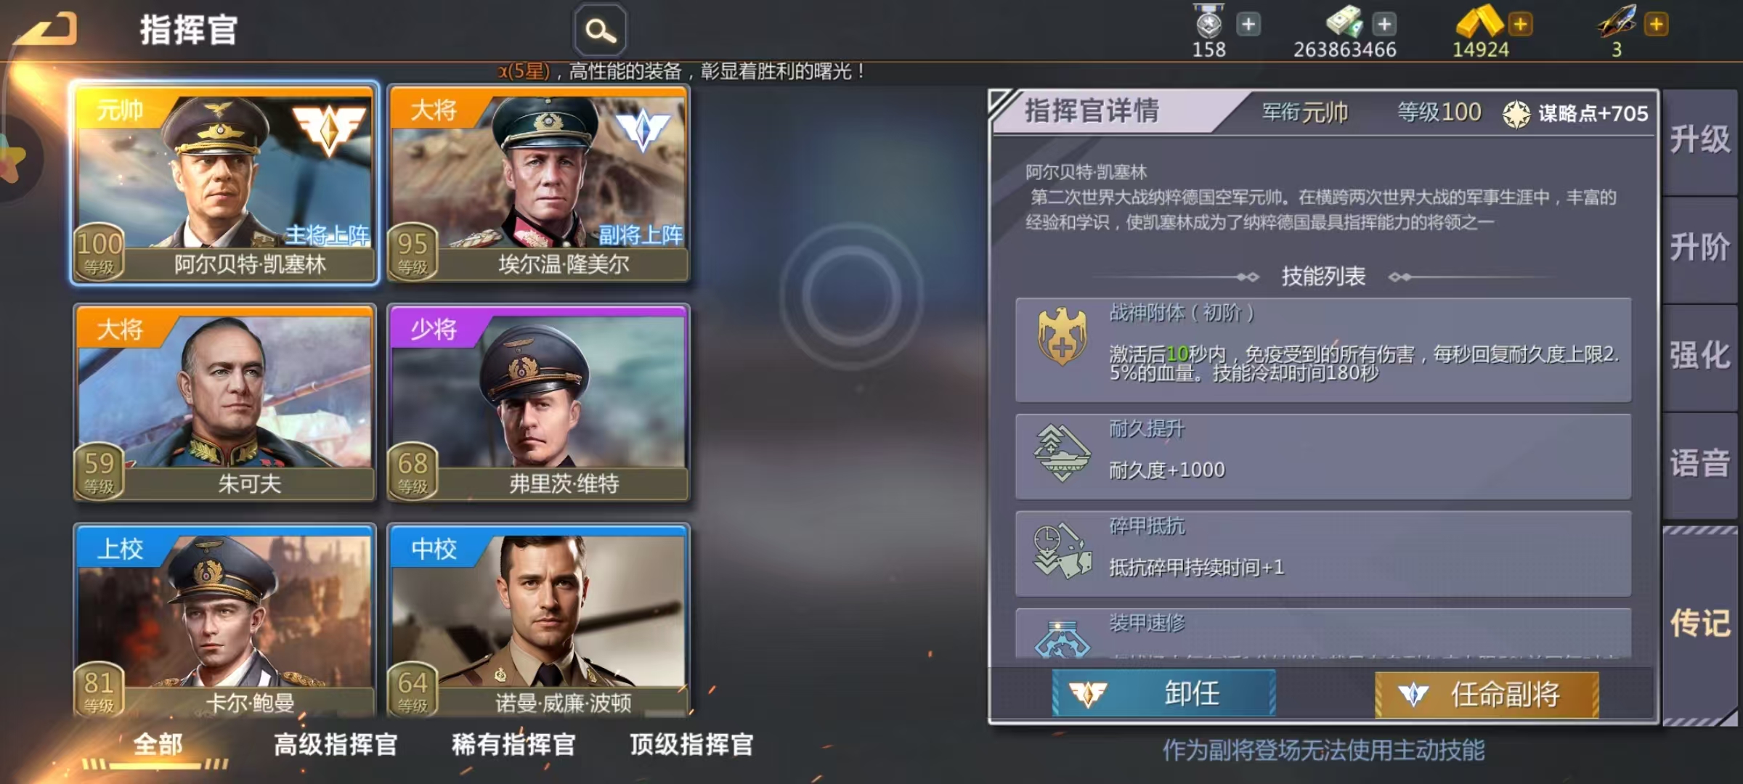Open the 强化 enhance side tab
The image size is (1743, 784).
pos(1699,357)
